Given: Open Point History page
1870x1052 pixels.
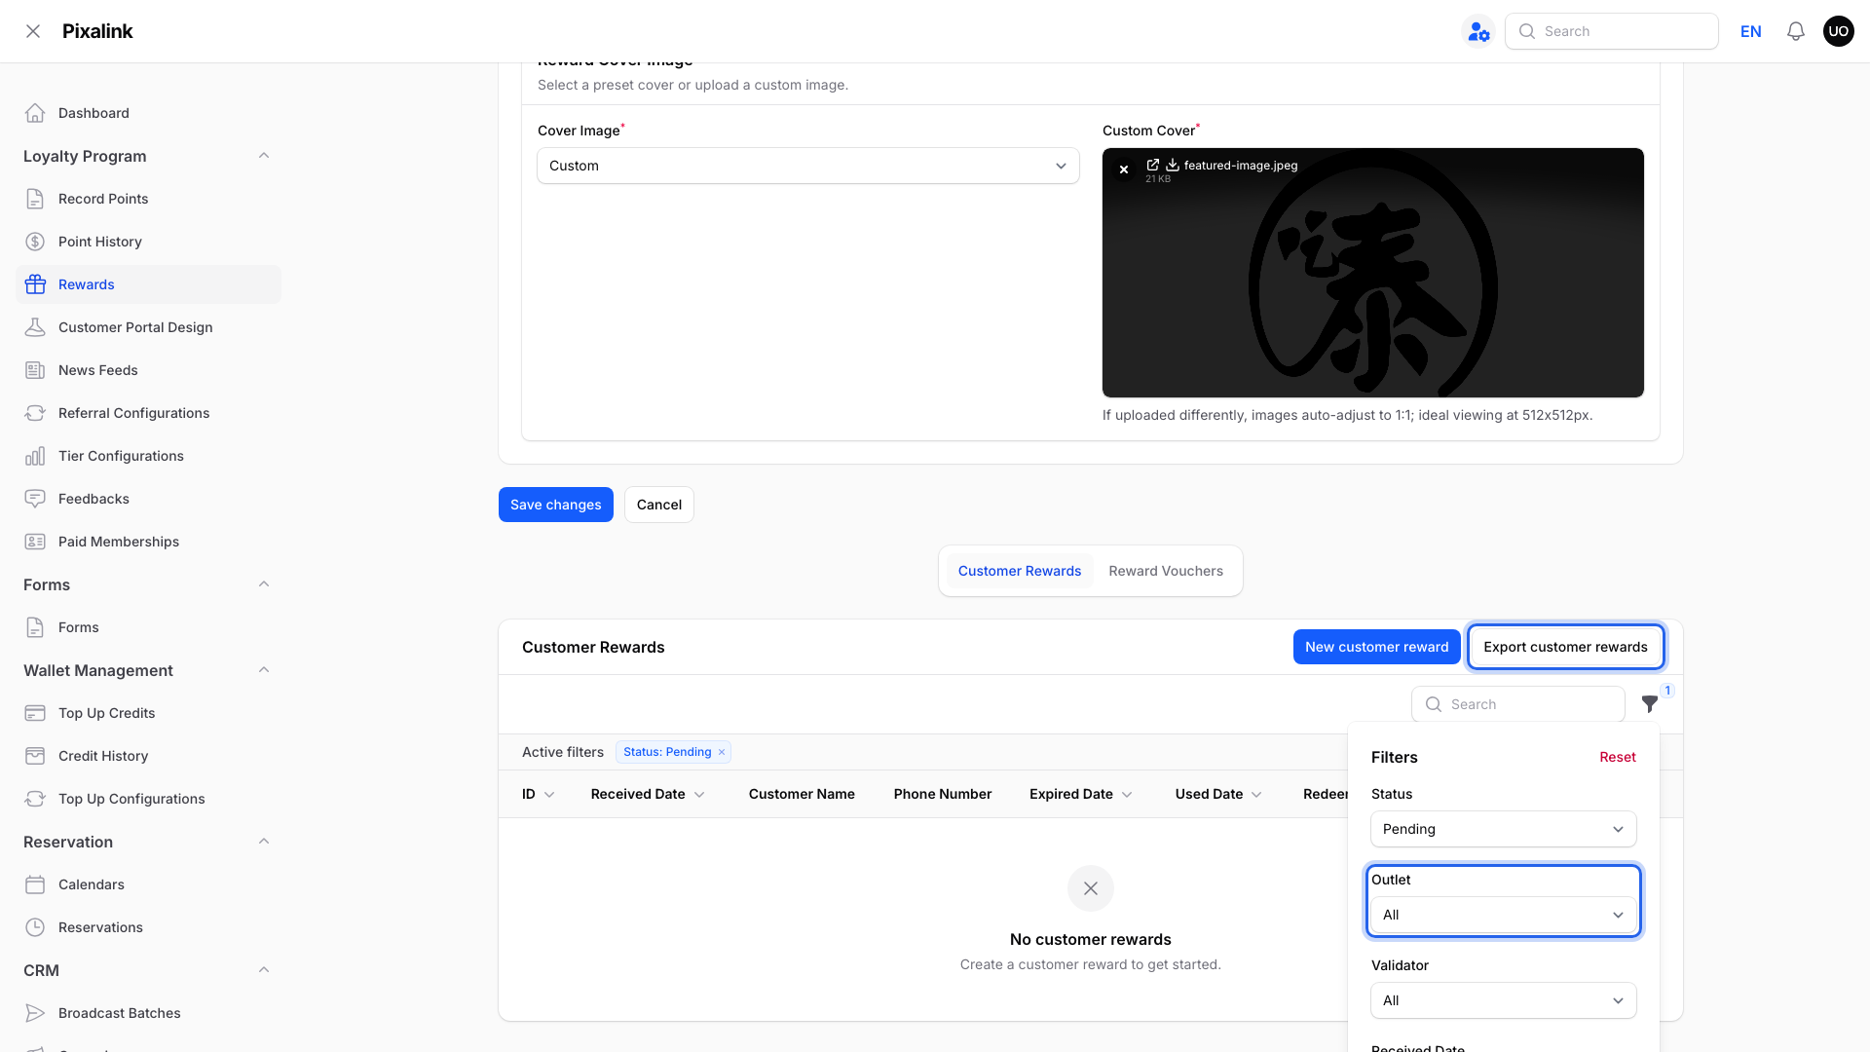Looking at the screenshot, I should point(148,242).
